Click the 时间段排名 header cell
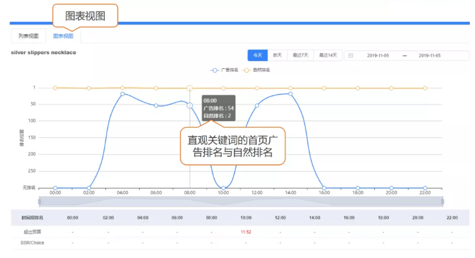Image resolution: width=475 pixels, height=258 pixels. (32, 218)
